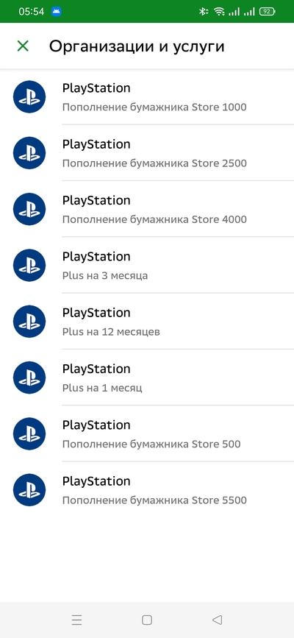The image size is (294, 638).
Task: Tap PlayStation logo beside Store 500
Action: point(29,433)
